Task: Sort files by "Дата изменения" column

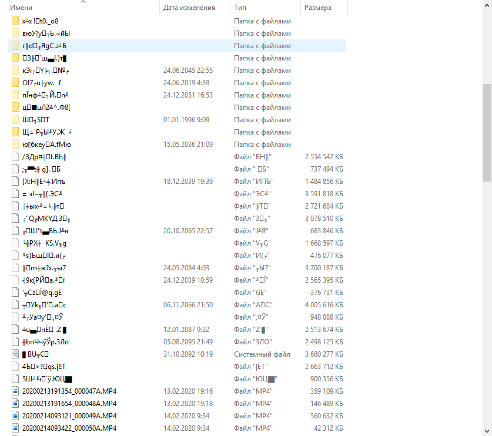Action: [x=188, y=8]
